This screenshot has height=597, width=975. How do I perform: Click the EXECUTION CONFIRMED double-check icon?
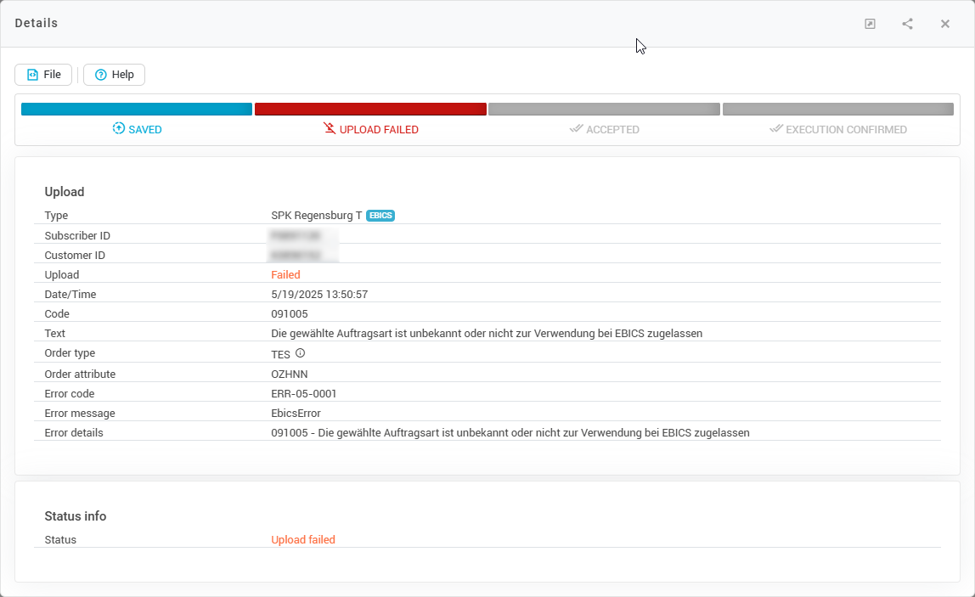pos(775,129)
